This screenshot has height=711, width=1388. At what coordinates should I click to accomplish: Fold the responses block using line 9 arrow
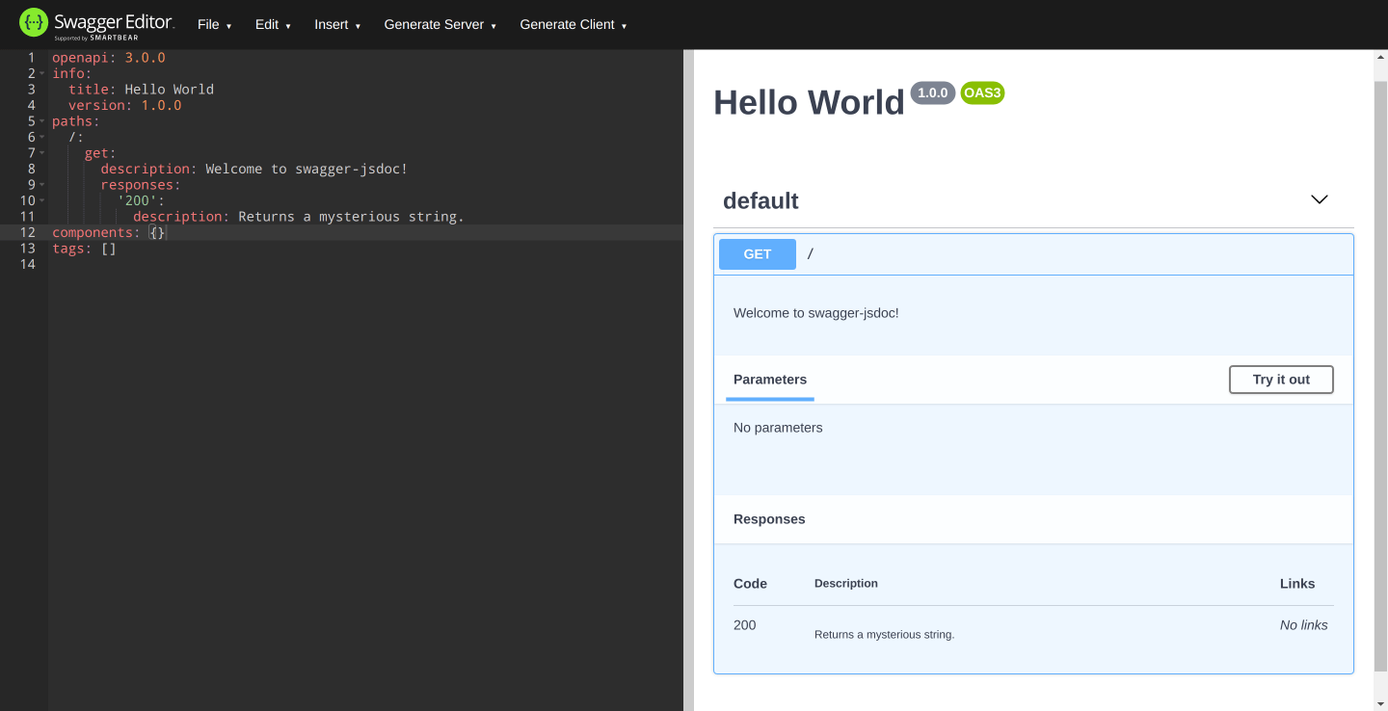point(43,184)
